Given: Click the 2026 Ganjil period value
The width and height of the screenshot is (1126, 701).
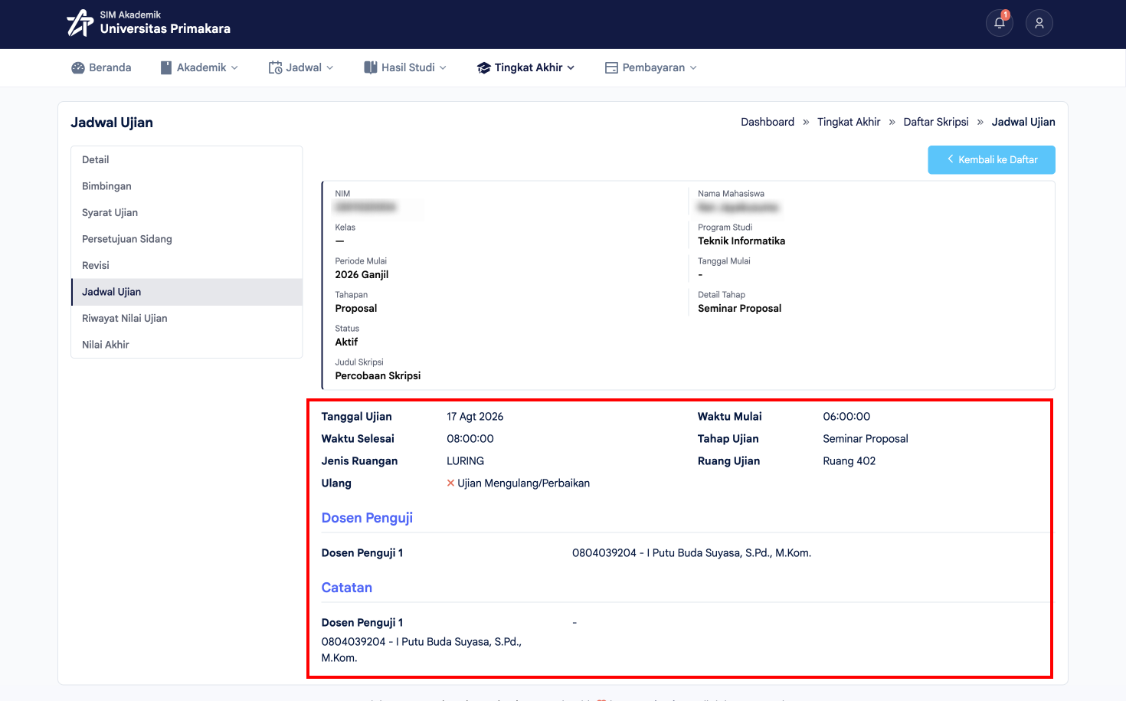Looking at the screenshot, I should [362, 274].
